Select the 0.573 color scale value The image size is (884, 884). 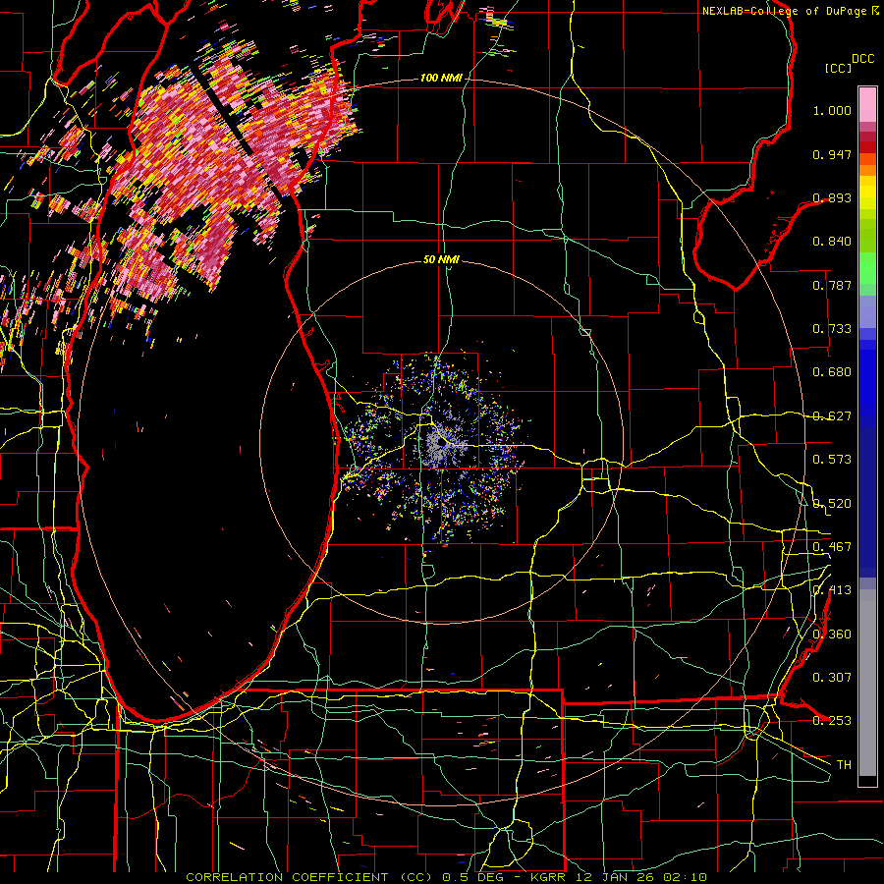coord(832,460)
